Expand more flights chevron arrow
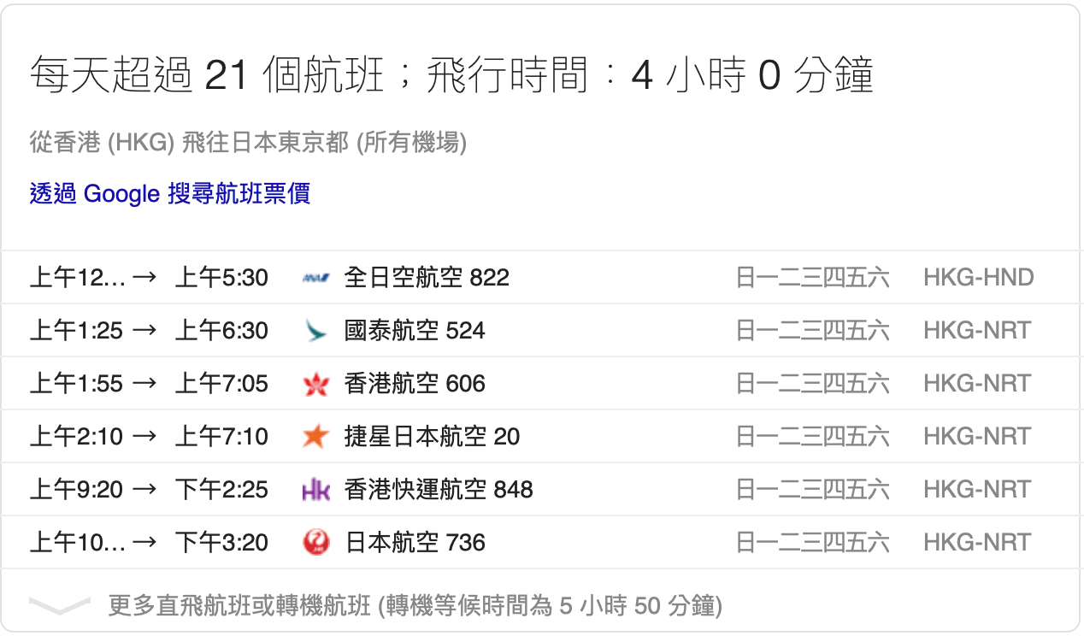This screenshot has height=636, width=1084. click(x=59, y=606)
